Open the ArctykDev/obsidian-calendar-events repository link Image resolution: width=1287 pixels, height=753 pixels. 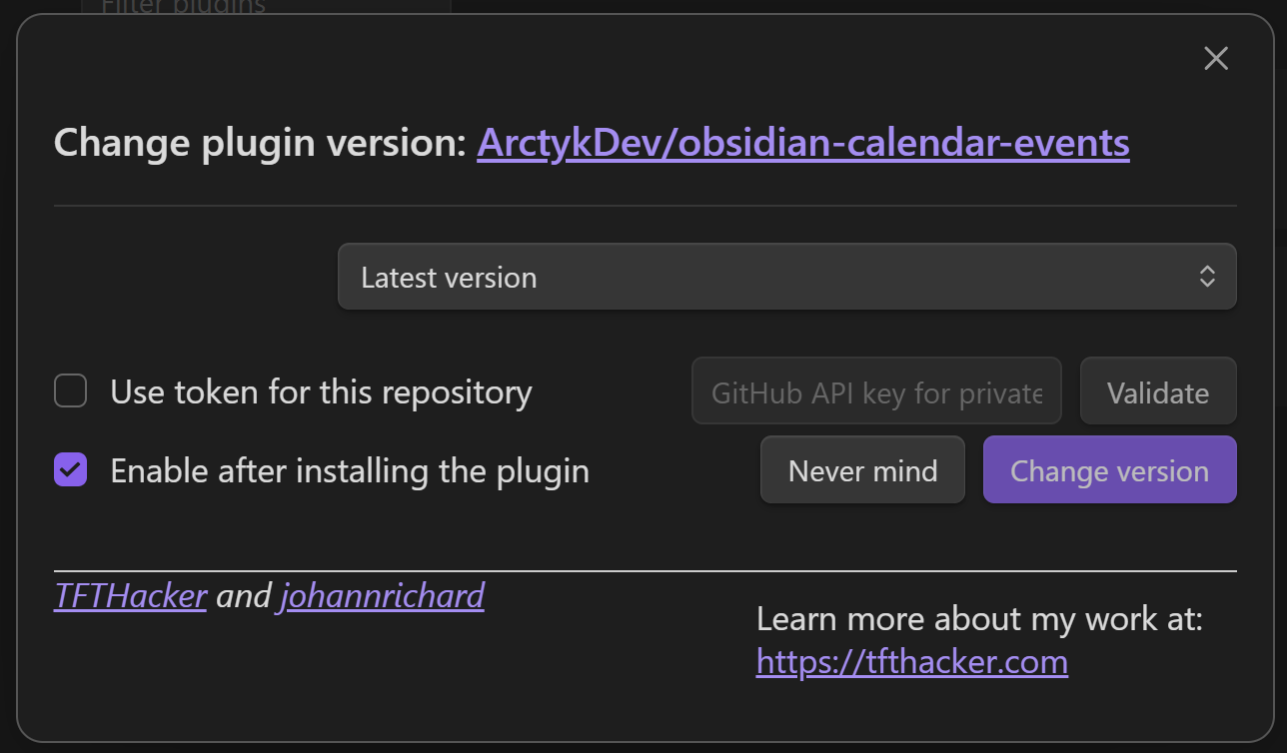[x=802, y=144]
